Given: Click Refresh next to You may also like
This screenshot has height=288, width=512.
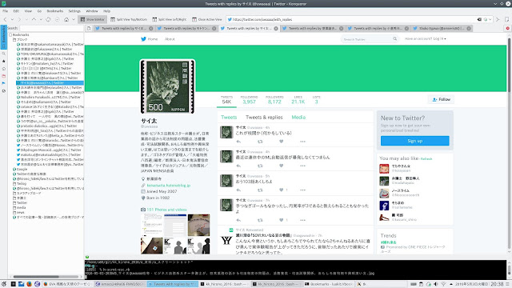Looking at the screenshot, I should 426,159.
